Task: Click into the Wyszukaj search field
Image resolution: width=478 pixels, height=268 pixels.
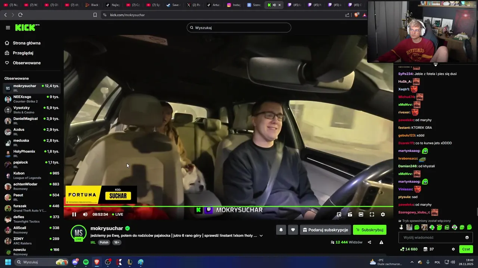Action: (x=239, y=28)
